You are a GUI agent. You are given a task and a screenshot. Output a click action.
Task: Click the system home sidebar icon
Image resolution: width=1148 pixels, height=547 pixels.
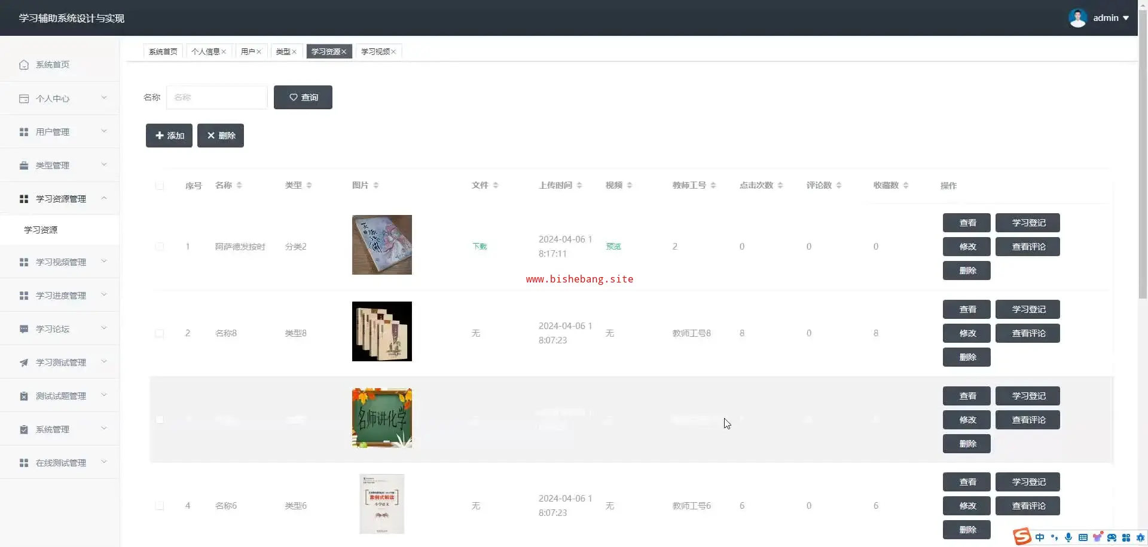tap(24, 64)
